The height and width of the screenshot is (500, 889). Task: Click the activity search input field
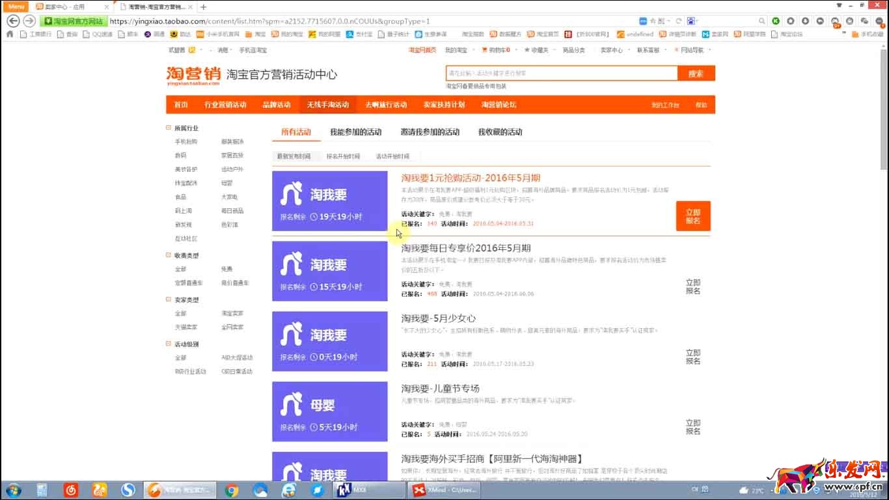coord(562,74)
